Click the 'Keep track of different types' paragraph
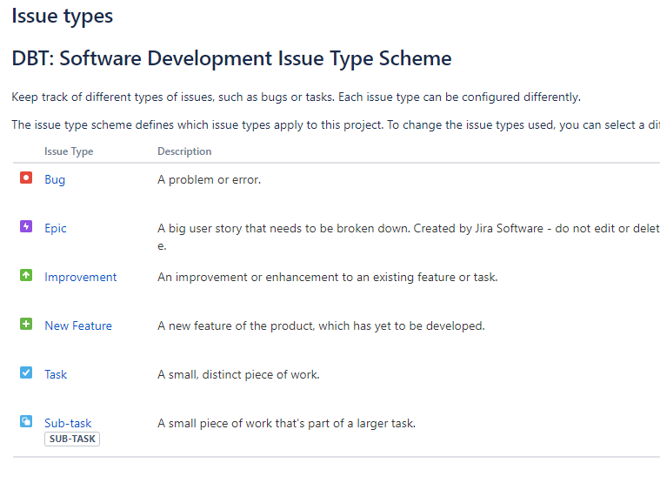This screenshot has height=483, width=660. click(296, 97)
